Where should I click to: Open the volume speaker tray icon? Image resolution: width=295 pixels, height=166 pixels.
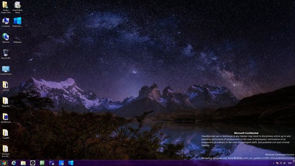(x=285, y=163)
